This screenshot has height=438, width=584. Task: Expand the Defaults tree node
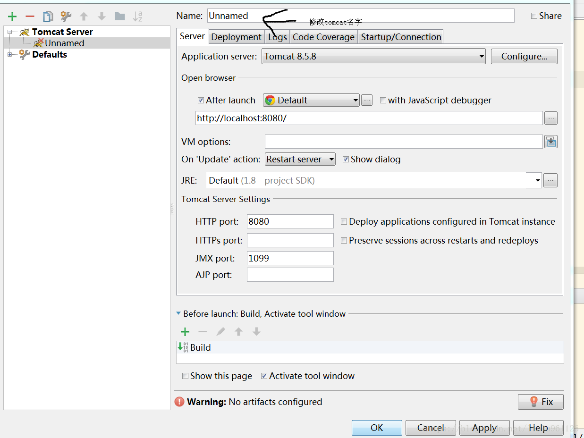9,55
